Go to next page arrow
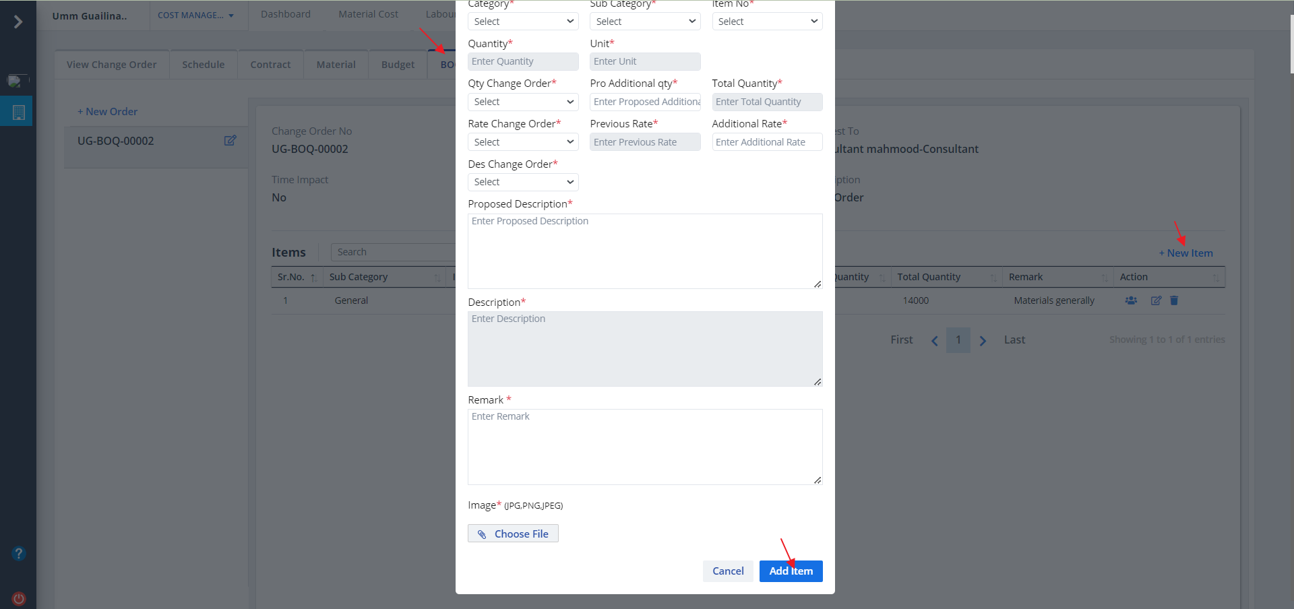 pos(983,340)
